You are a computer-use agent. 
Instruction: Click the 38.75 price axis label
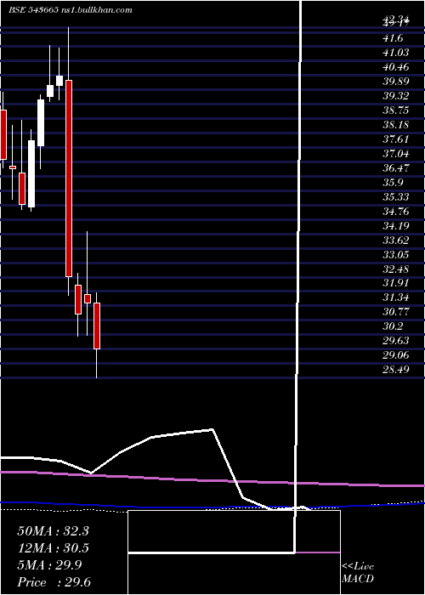(395, 110)
